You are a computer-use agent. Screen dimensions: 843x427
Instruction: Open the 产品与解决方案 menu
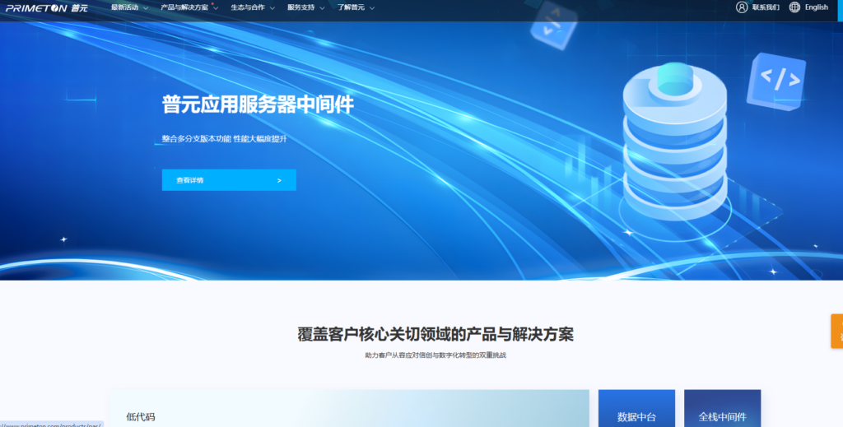pos(184,7)
